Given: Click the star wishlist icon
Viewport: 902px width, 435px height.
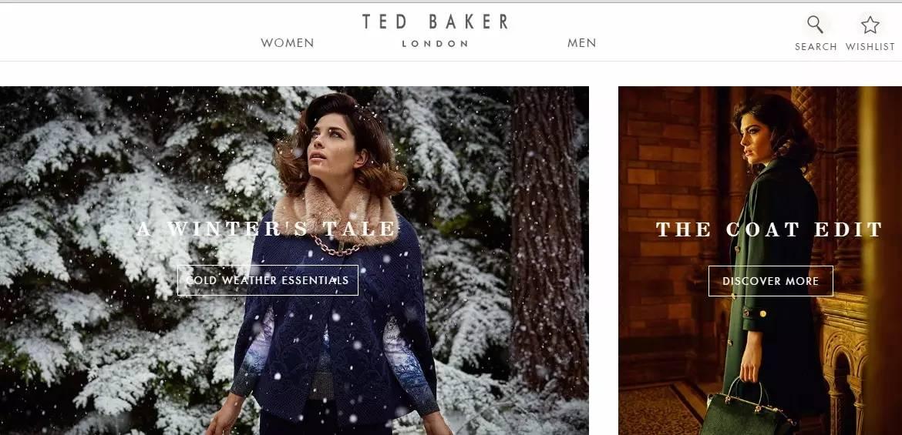Looking at the screenshot, I should click(x=870, y=25).
